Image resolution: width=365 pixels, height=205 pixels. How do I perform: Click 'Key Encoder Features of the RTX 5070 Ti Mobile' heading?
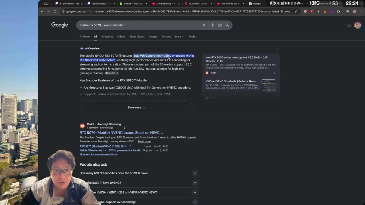[x=113, y=81]
